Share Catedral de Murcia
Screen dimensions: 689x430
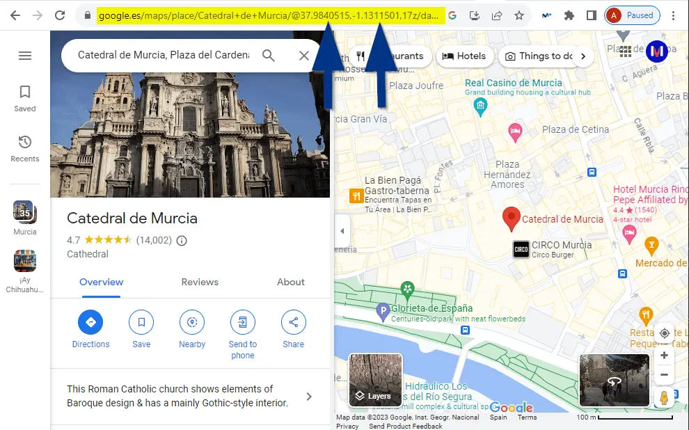coord(293,322)
